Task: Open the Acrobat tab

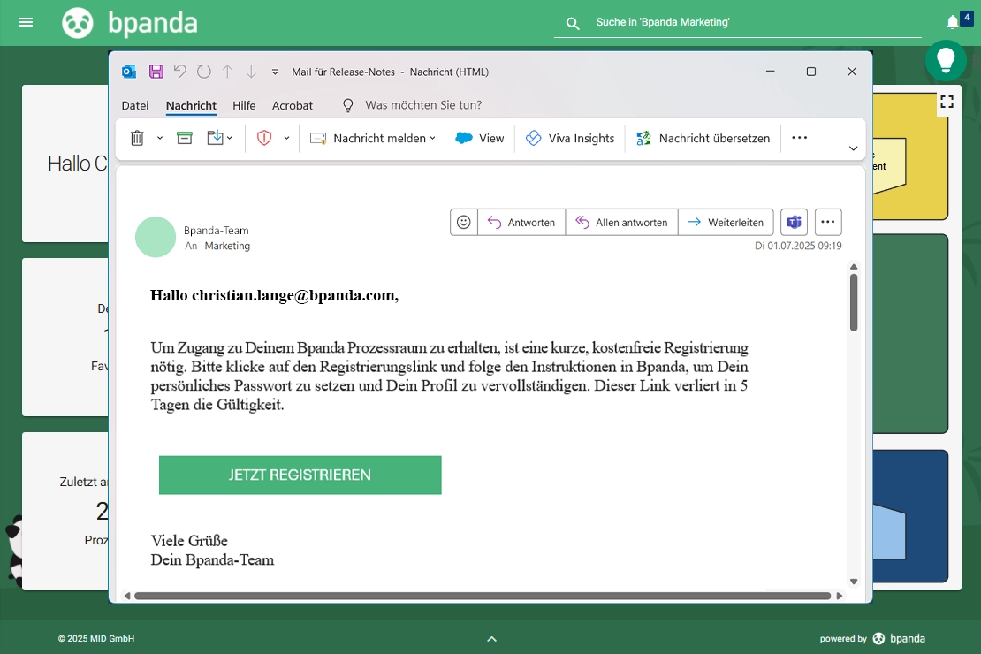Action: coord(293,106)
